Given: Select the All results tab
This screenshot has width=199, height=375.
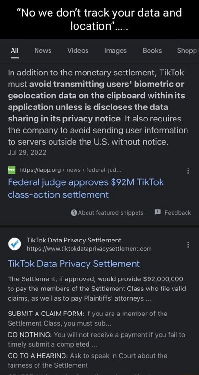Looking at the screenshot, I should [x=14, y=51].
